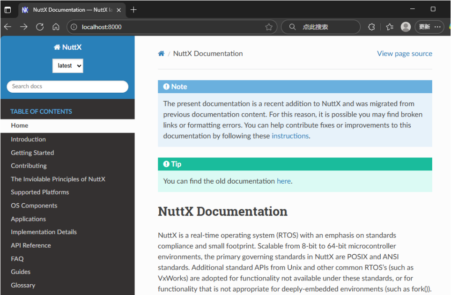Open the tab actions menu icon

(8, 10)
